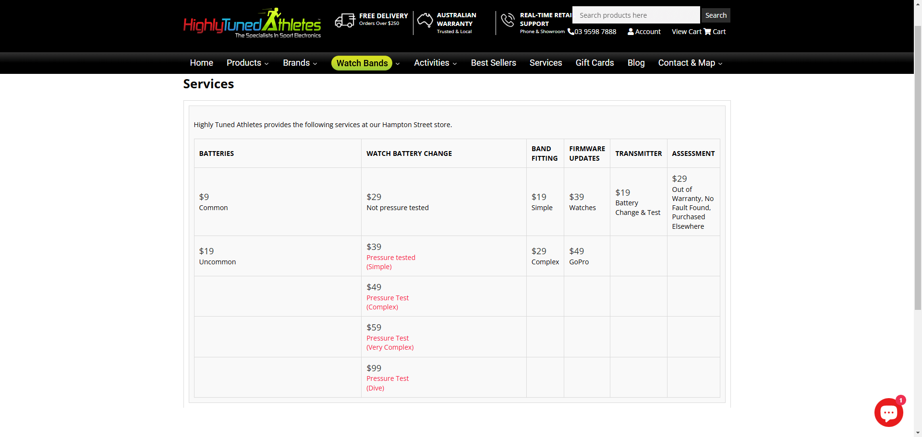922x437 pixels.
Task: Open the Contact & Map dropdown
Action: (690, 63)
